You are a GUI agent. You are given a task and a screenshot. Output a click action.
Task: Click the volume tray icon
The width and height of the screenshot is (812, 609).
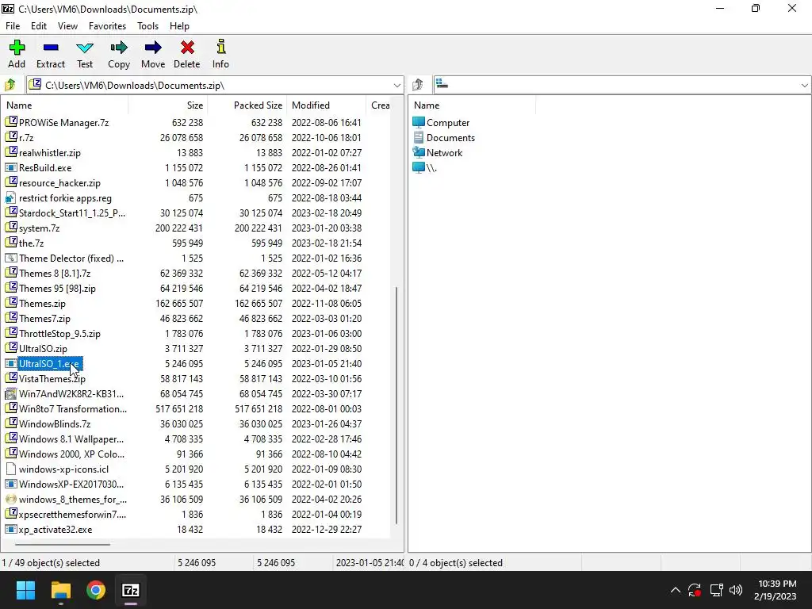[x=736, y=590]
